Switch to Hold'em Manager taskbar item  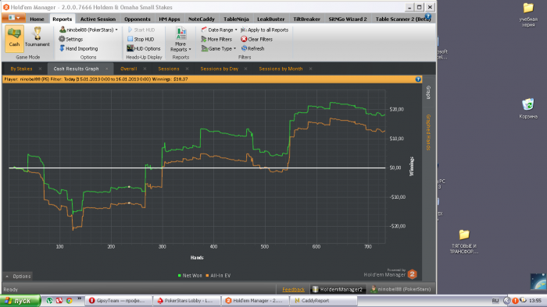[x=255, y=301]
